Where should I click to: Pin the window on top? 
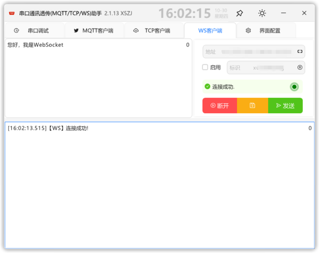pyautogui.click(x=240, y=13)
